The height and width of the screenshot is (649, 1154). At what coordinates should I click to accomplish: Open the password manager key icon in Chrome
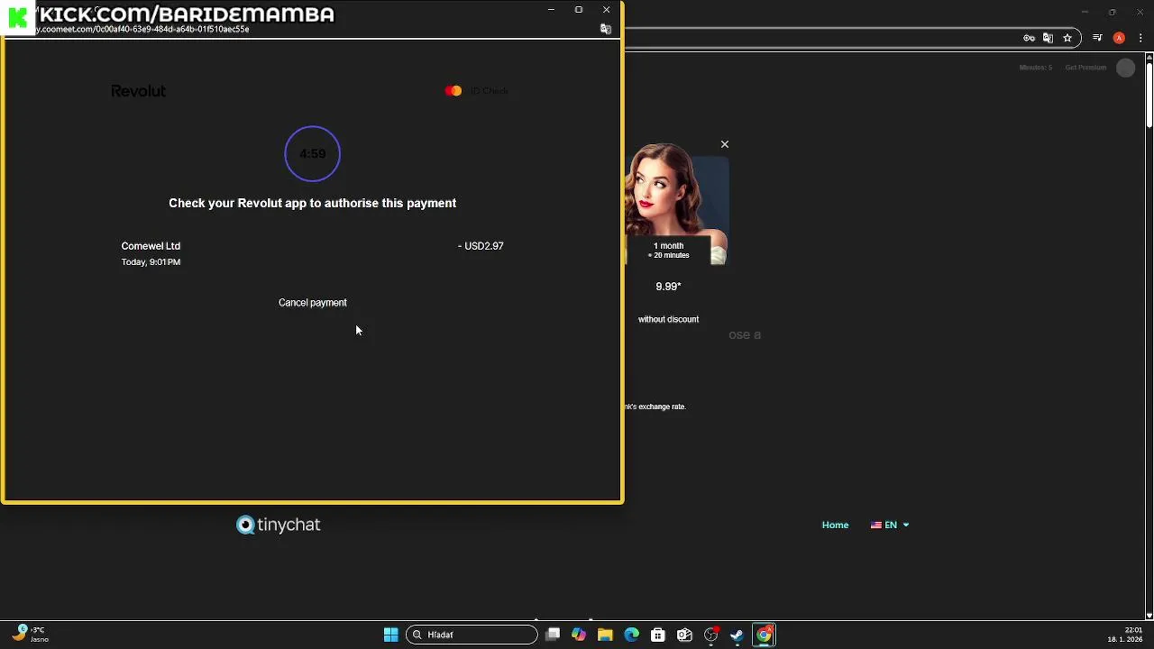point(1029,38)
